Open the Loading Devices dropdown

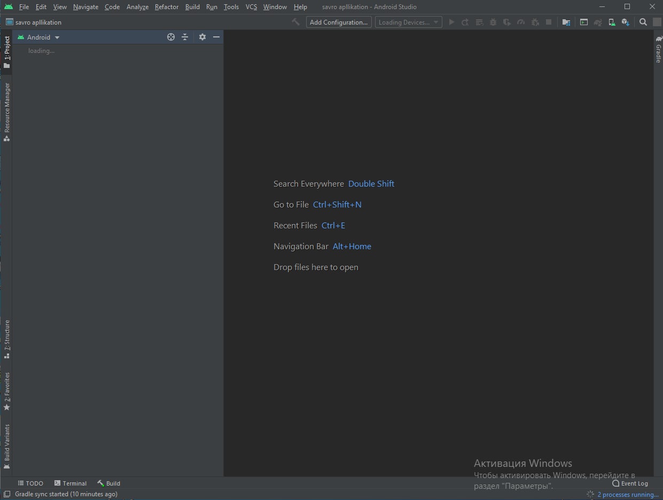[x=409, y=22]
